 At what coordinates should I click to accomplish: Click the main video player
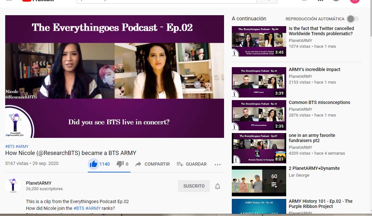pyautogui.click(x=115, y=77)
